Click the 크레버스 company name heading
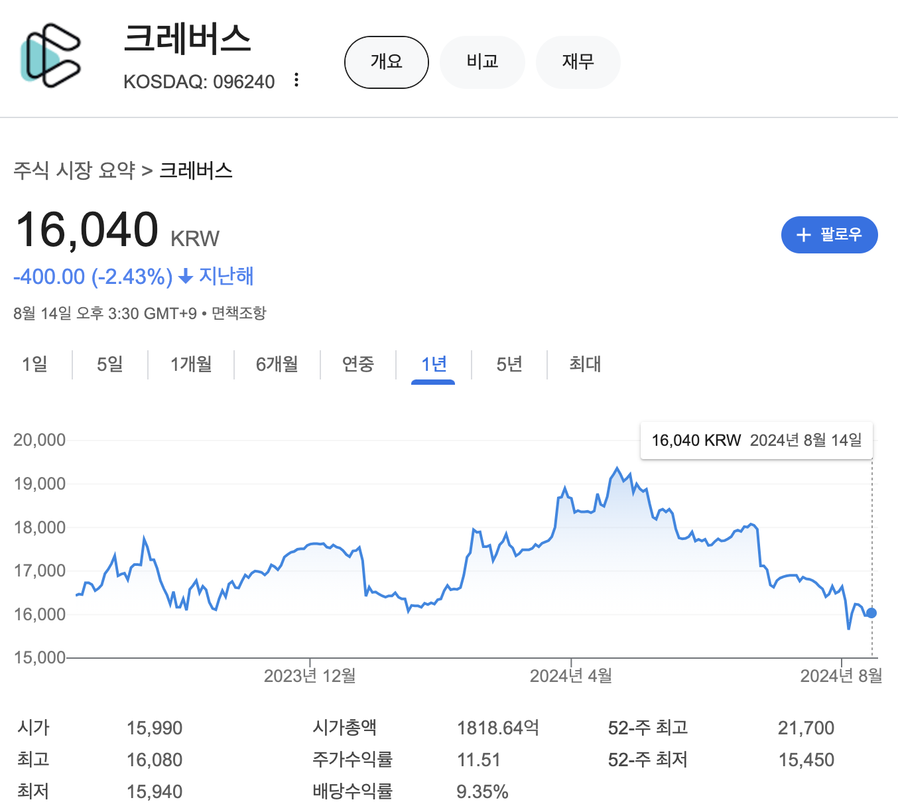The width and height of the screenshot is (898, 812). pos(188,38)
